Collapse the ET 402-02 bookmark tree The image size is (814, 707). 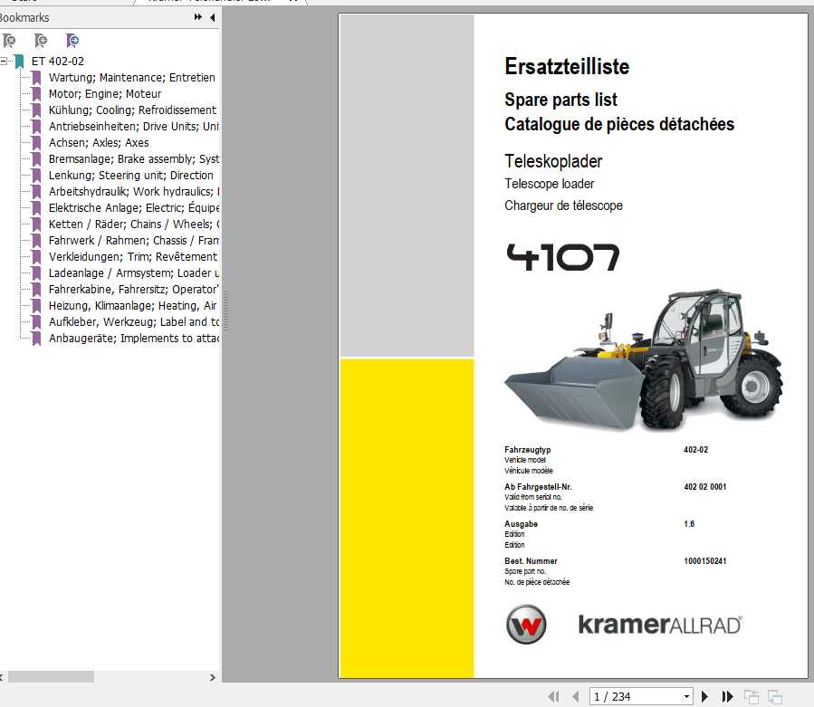5,62
